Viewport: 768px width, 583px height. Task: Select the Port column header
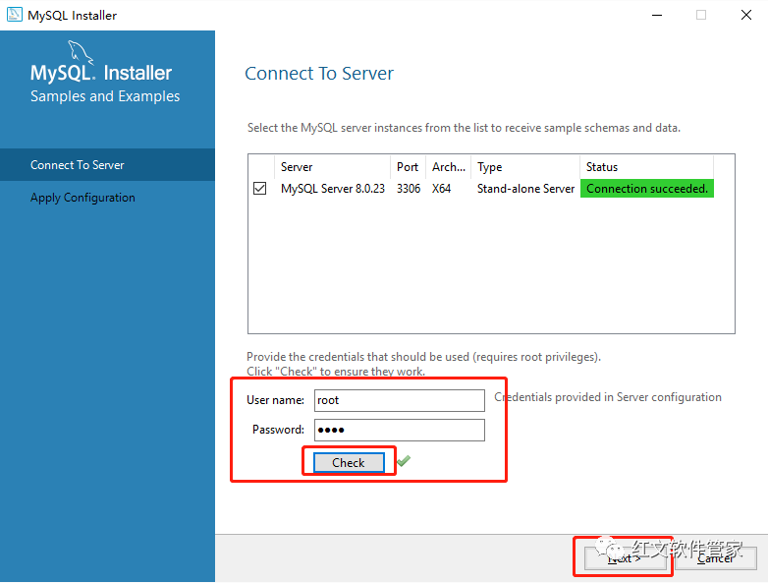(408, 167)
